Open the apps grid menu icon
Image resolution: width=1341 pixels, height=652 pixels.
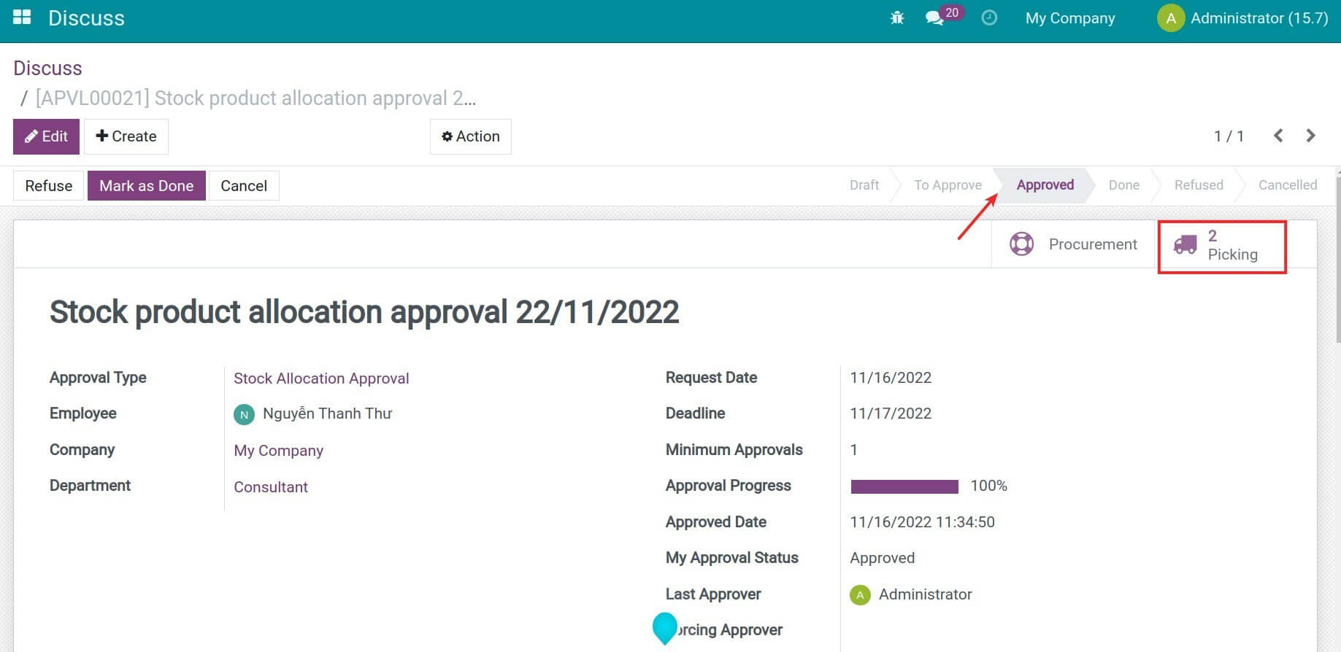click(x=22, y=18)
